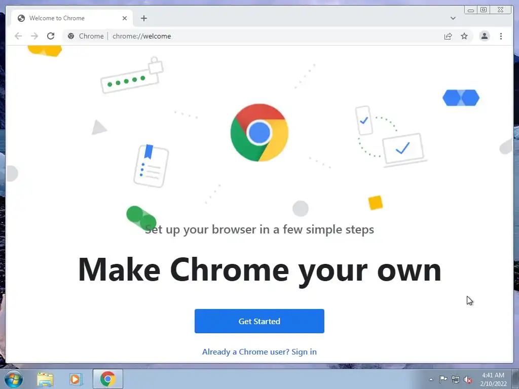Open the Action Center flag icon
Image resolution: width=519 pixels, height=389 pixels.
coord(443,379)
